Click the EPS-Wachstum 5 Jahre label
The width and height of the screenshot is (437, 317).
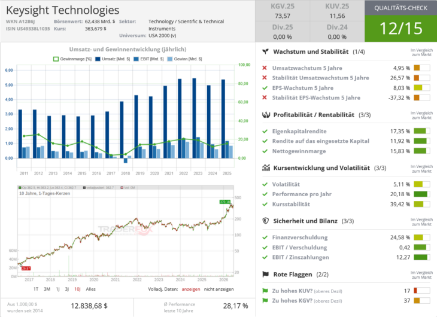pyautogui.click(x=303, y=88)
